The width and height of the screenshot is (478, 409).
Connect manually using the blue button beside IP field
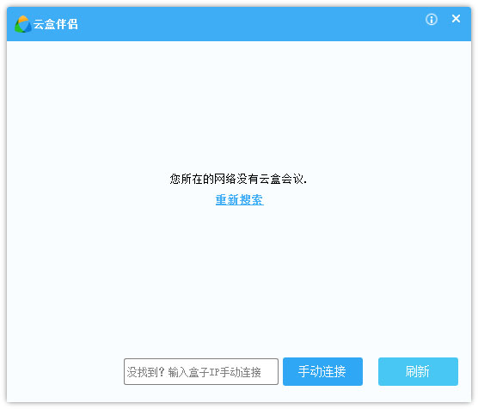click(x=322, y=371)
